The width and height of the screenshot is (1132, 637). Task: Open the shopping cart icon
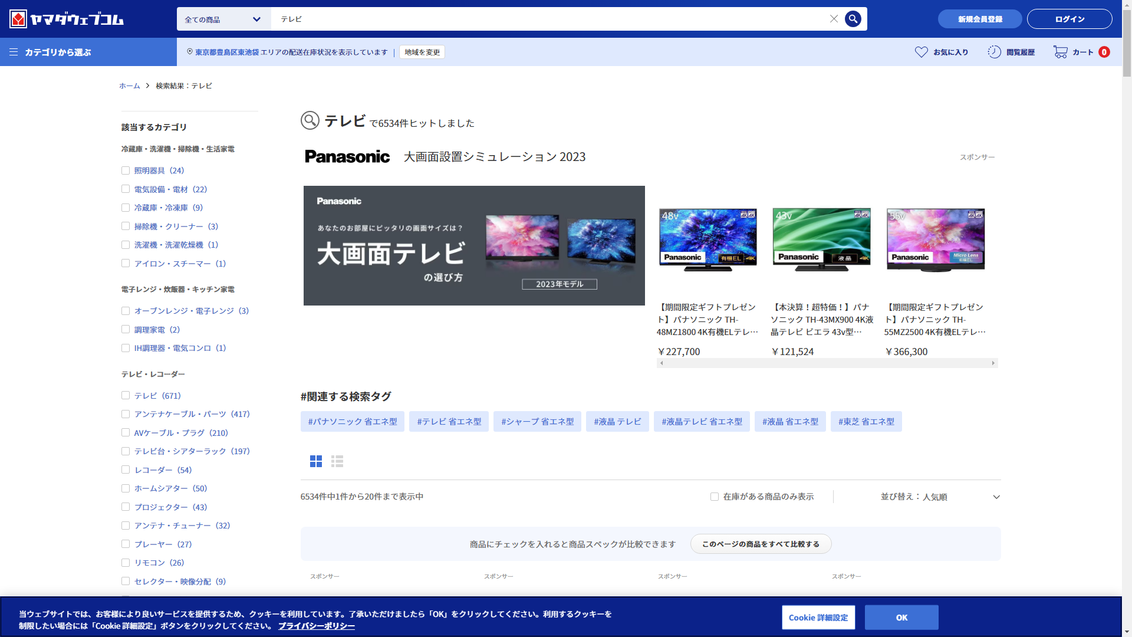[x=1060, y=52]
